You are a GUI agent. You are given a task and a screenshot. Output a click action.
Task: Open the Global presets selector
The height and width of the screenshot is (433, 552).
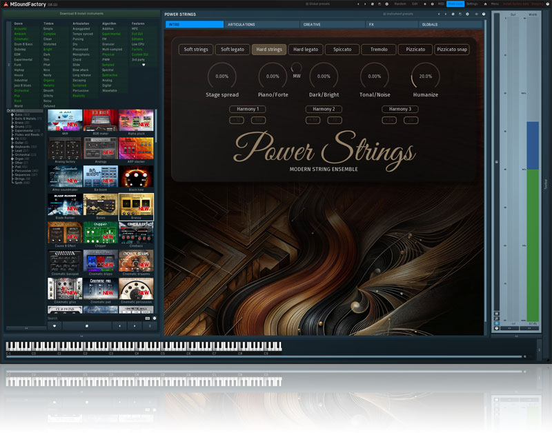pos(318,3)
